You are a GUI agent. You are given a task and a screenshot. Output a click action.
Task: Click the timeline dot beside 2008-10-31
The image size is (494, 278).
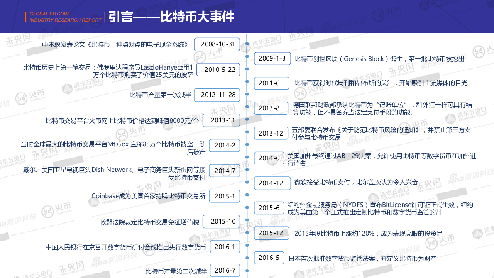(247, 44)
